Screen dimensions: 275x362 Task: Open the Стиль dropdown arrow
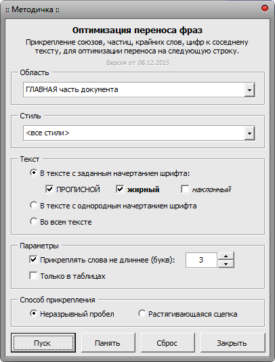point(249,133)
